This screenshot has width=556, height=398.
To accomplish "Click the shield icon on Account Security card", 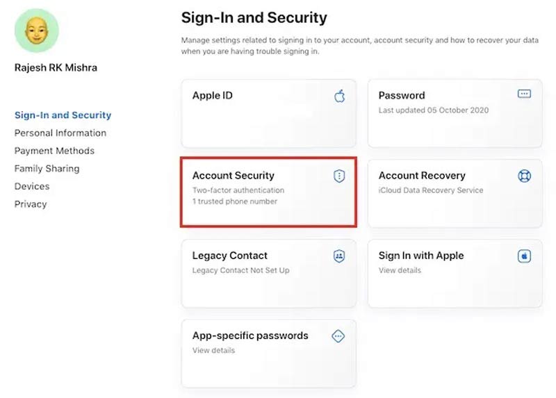I will tap(339, 176).
